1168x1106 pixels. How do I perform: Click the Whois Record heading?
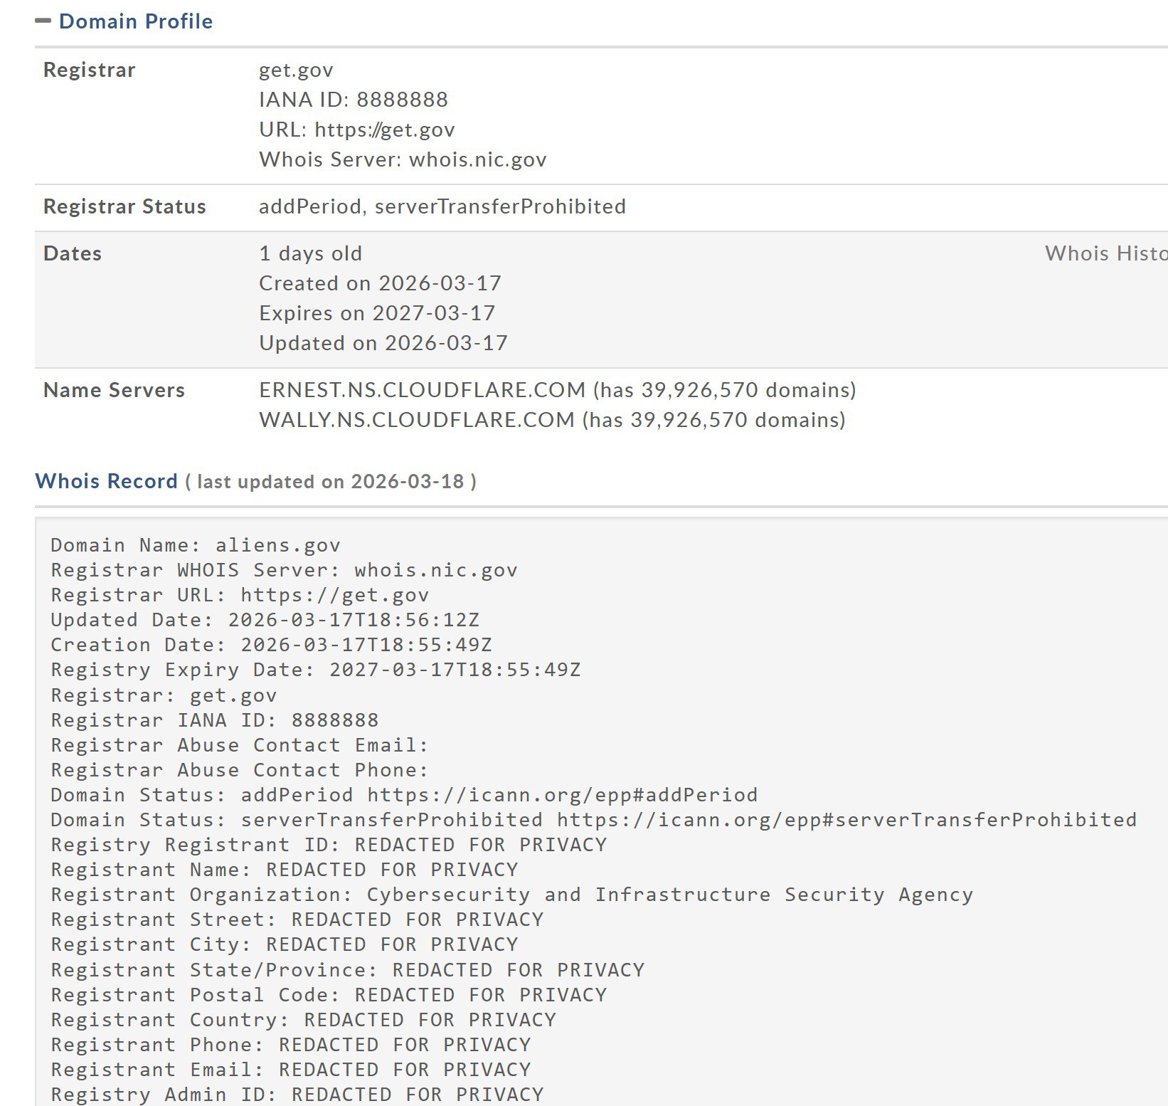pyautogui.click(x=106, y=481)
